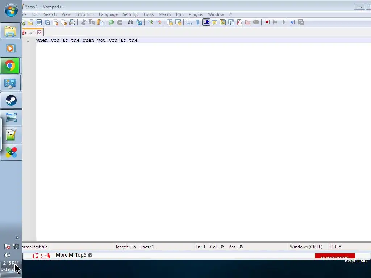371x278 pixels.
Task: Open a file with the Open toolbar icon
Action: click(30, 22)
